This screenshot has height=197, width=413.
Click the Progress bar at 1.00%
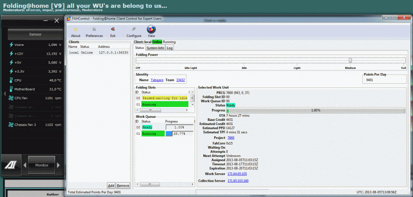316,111
